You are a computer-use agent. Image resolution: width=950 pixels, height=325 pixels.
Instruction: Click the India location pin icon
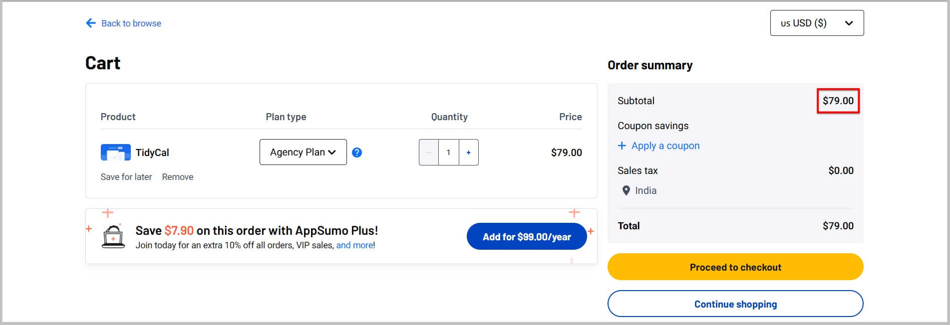(x=626, y=190)
